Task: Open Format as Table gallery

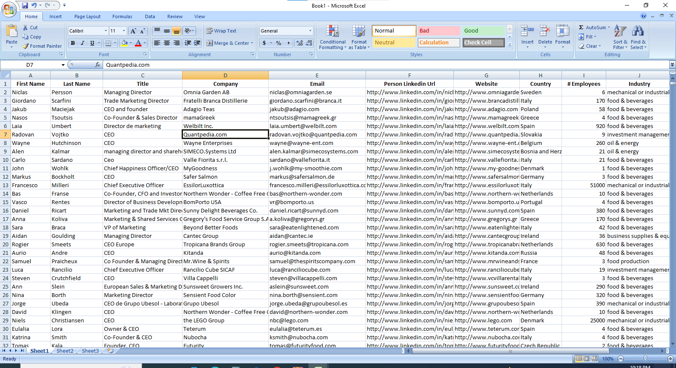Action: coord(359,37)
